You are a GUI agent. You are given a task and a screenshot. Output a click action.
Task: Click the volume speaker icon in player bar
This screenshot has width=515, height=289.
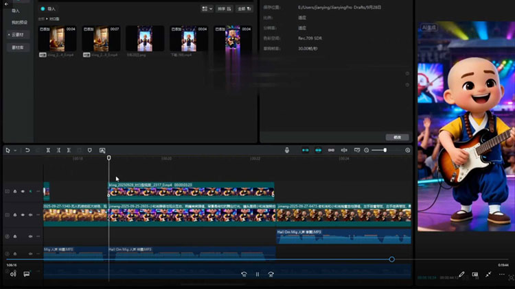click(12, 274)
